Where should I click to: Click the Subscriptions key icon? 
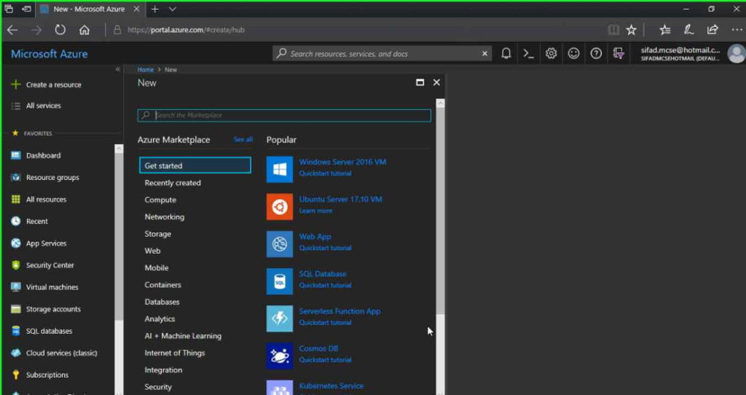click(16, 375)
